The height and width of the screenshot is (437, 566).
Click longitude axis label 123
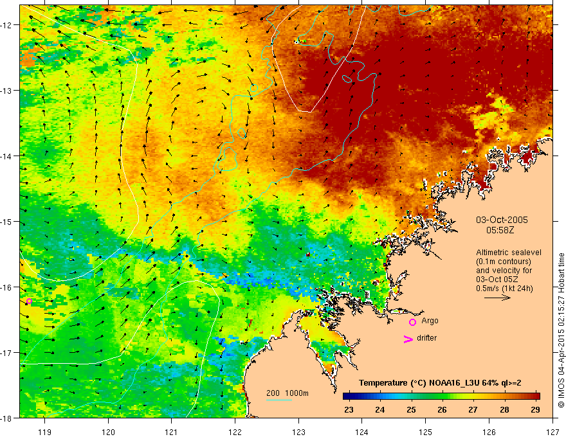(298, 432)
